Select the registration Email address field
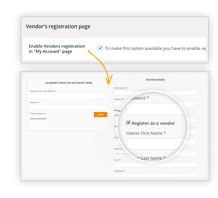This screenshot has width=218, height=198. (155, 93)
